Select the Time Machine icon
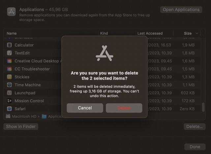Image resolution: width=211 pixels, height=154 pixels. point(9,85)
